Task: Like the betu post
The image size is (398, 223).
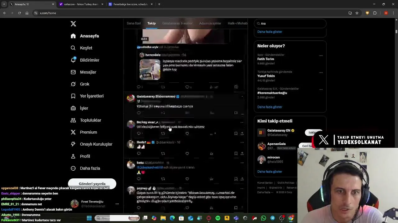Action: click(187, 179)
